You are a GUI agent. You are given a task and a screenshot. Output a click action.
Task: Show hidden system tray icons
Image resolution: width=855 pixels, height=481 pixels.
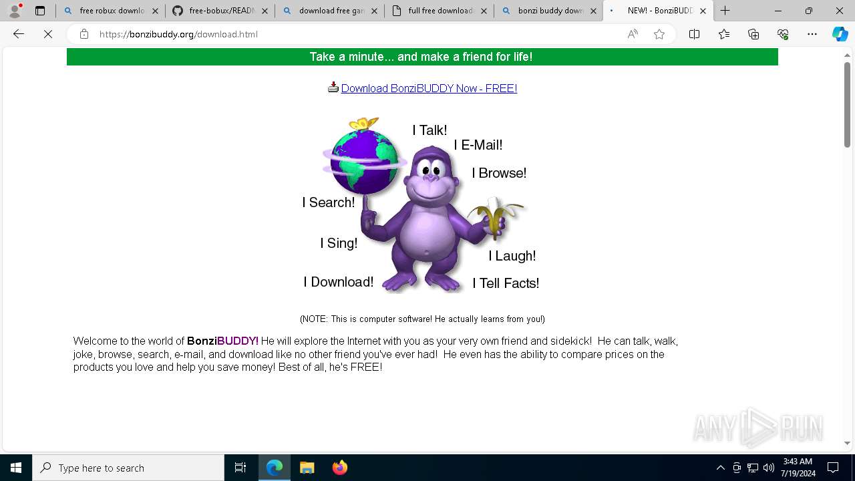click(720, 468)
